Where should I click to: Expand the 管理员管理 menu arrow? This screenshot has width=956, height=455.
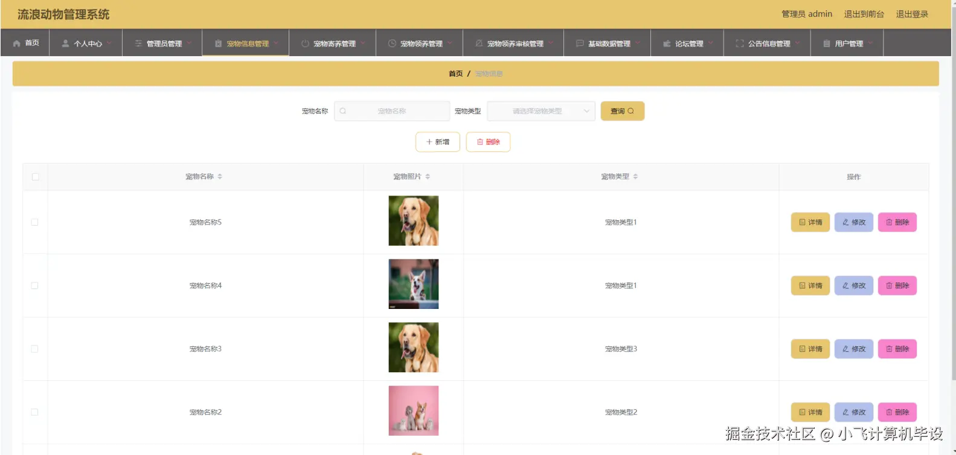tap(189, 43)
